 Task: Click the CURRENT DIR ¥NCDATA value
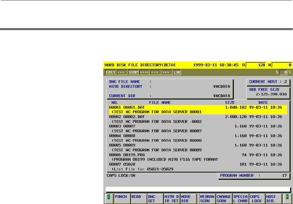pyautogui.click(x=222, y=96)
